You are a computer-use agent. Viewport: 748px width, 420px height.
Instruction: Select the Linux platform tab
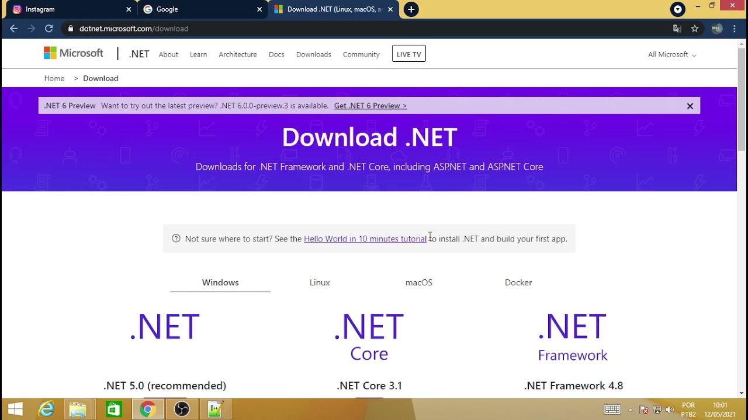click(320, 282)
